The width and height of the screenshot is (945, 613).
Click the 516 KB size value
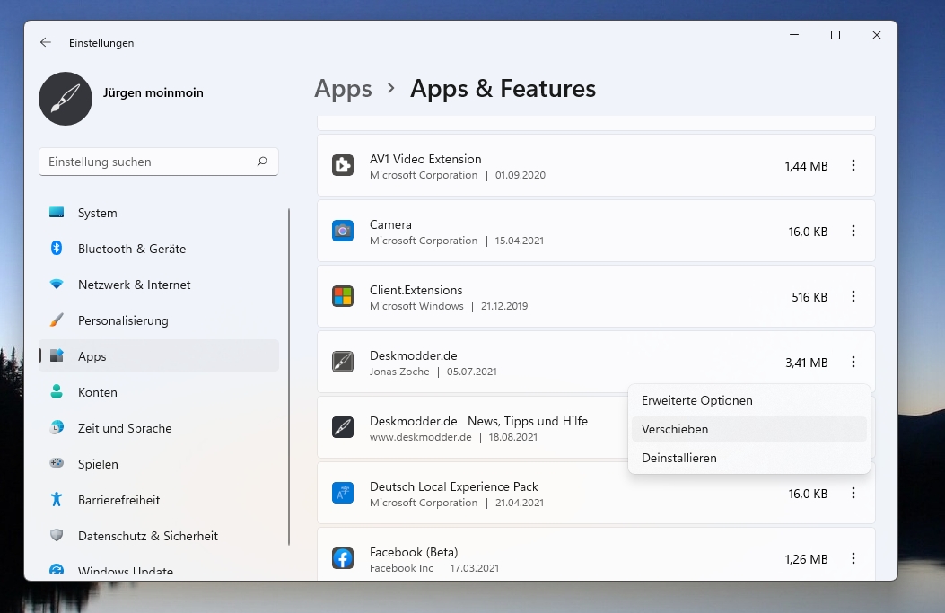[x=809, y=297]
